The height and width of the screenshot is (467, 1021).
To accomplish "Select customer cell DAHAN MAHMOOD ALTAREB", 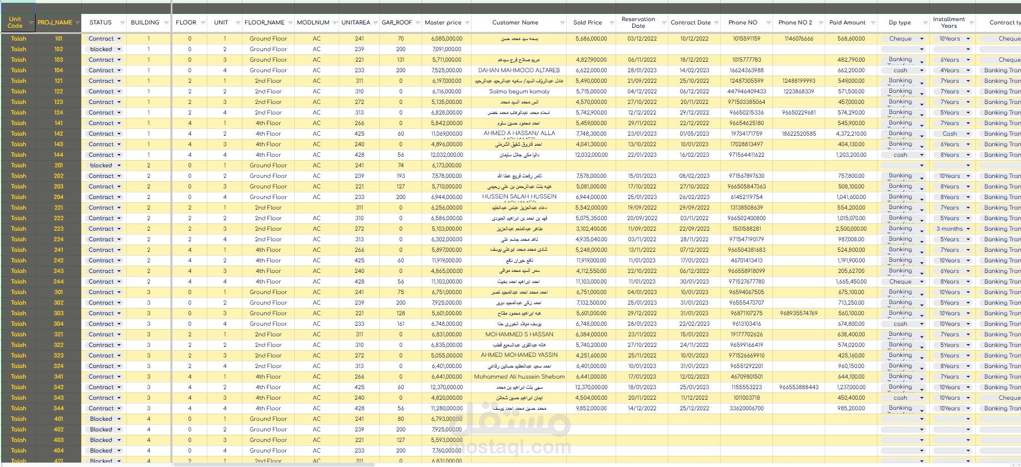I will pyautogui.click(x=519, y=71).
